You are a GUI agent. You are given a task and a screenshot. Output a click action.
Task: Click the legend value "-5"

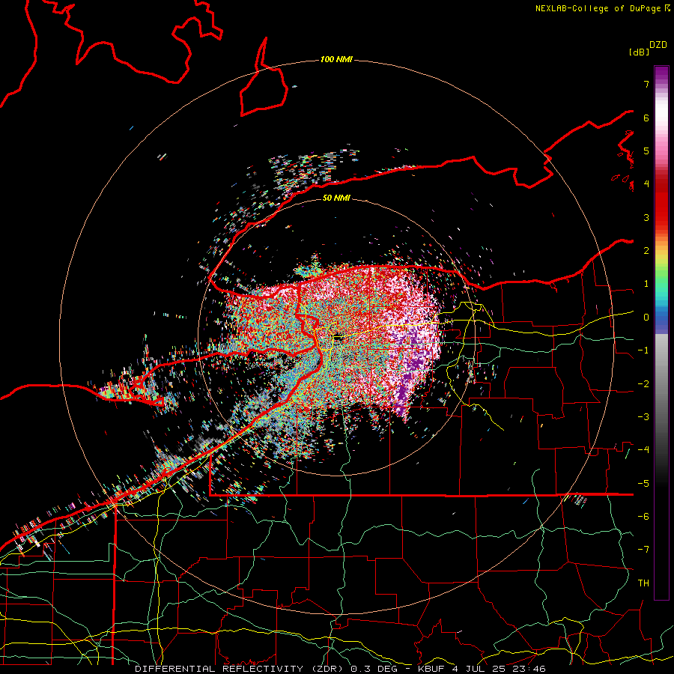click(x=643, y=483)
